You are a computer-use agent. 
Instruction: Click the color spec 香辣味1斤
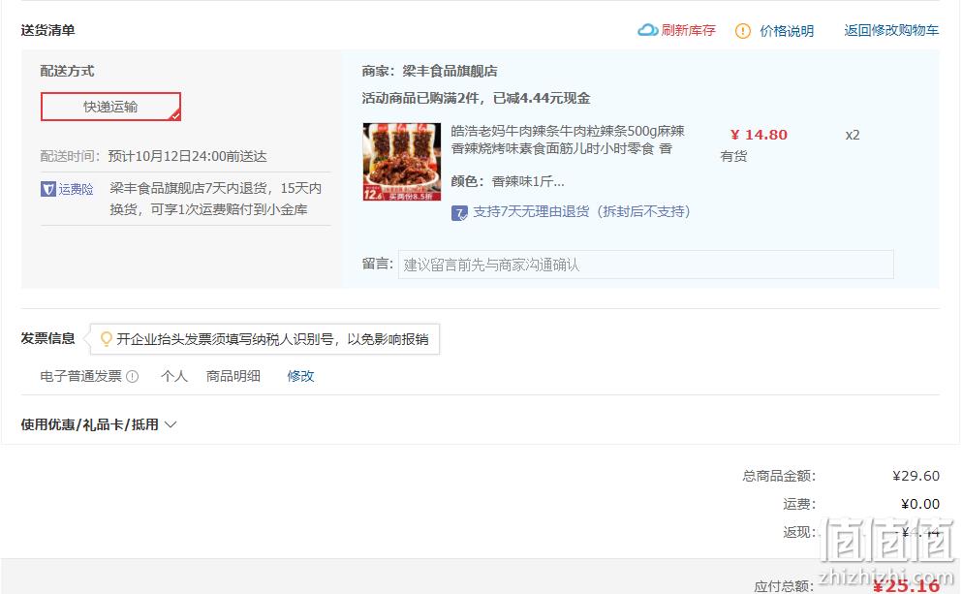[x=528, y=181]
